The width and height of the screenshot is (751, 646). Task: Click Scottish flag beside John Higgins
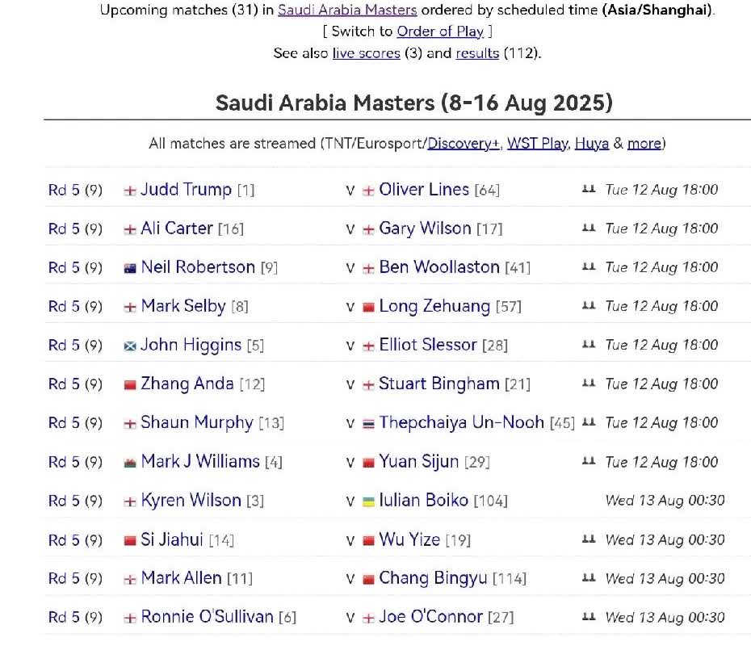[x=129, y=346]
